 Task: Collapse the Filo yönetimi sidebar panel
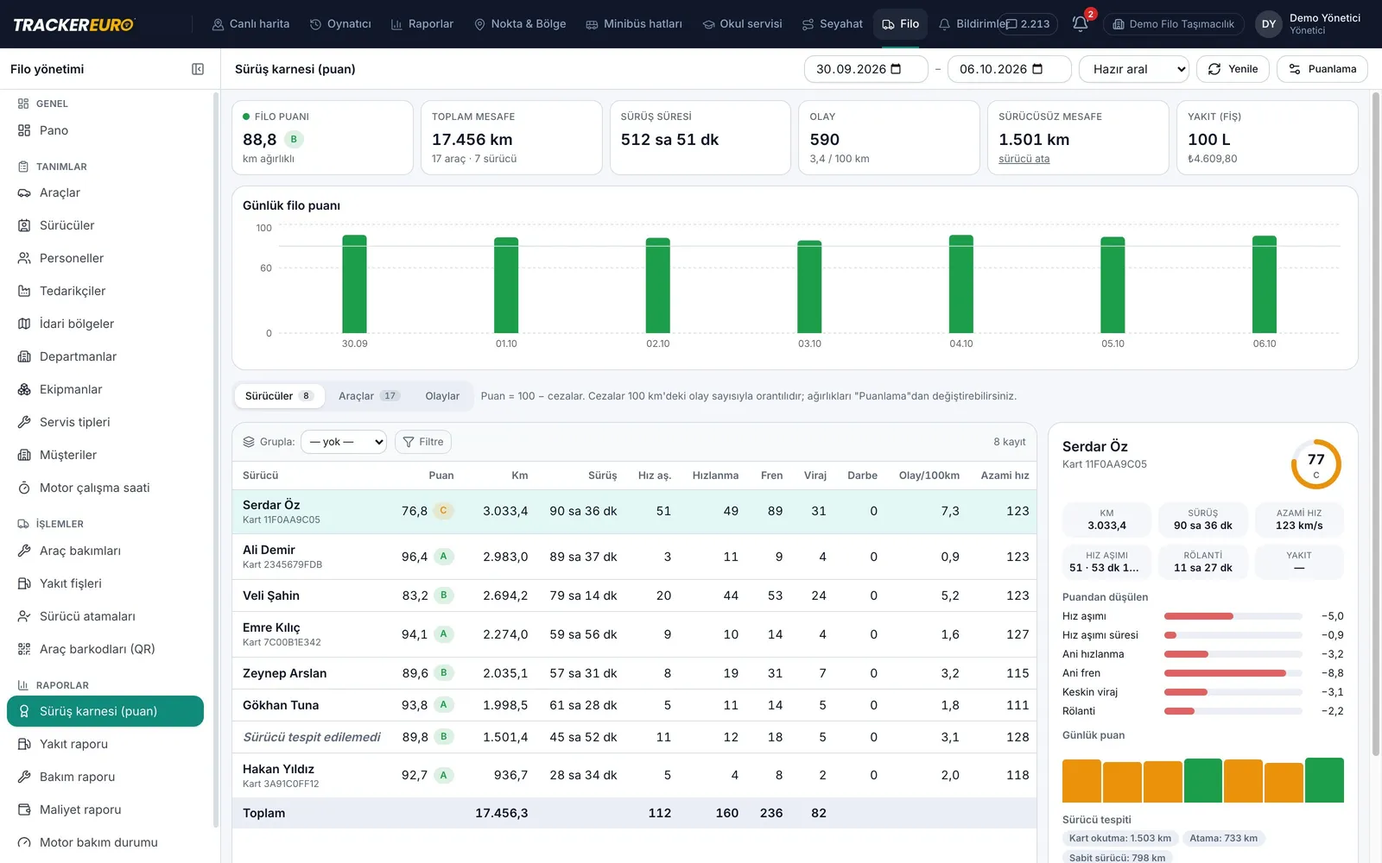pyautogui.click(x=198, y=69)
